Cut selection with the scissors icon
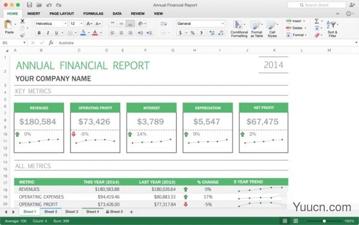The width and height of the screenshot is (359, 225). (x=22, y=21)
